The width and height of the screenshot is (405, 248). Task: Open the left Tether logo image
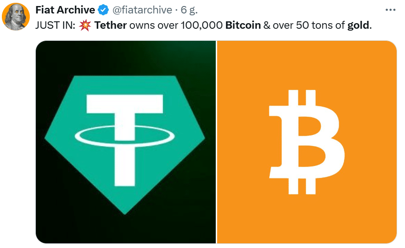click(126, 142)
